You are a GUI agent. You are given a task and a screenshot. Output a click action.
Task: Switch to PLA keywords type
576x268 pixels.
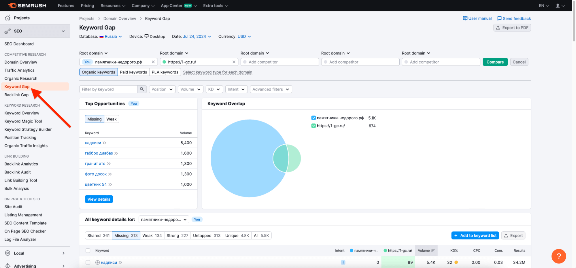point(165,72)
